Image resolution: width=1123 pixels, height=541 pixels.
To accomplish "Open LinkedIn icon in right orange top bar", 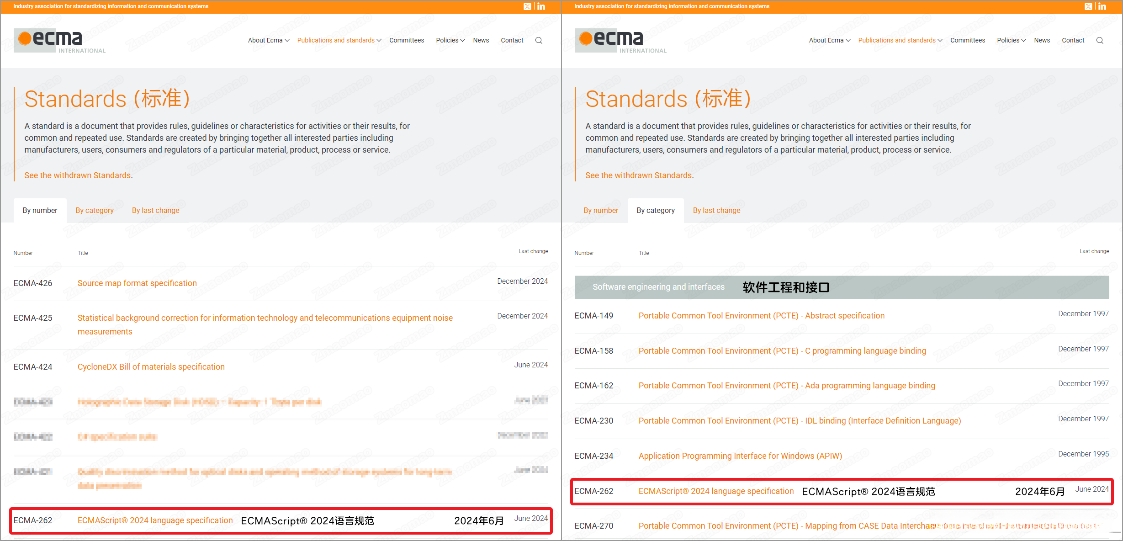I will click(1102, 6).
